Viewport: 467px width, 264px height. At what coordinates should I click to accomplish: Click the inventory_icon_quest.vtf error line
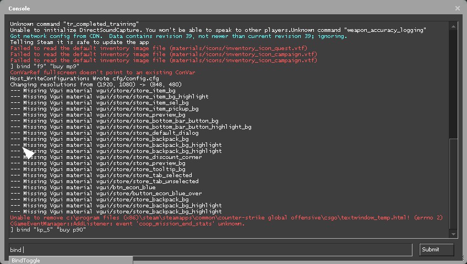(159, 48)
